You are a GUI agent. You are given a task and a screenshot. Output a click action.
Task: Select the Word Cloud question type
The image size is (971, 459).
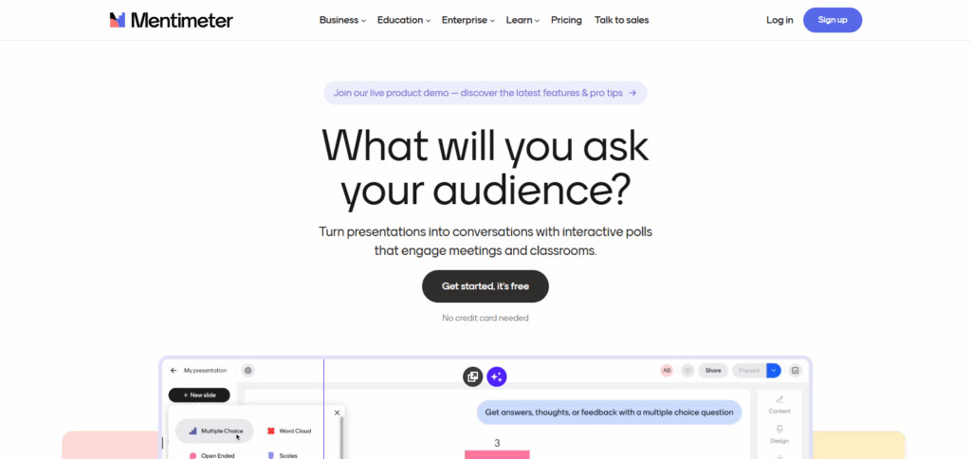coord(289,431)
